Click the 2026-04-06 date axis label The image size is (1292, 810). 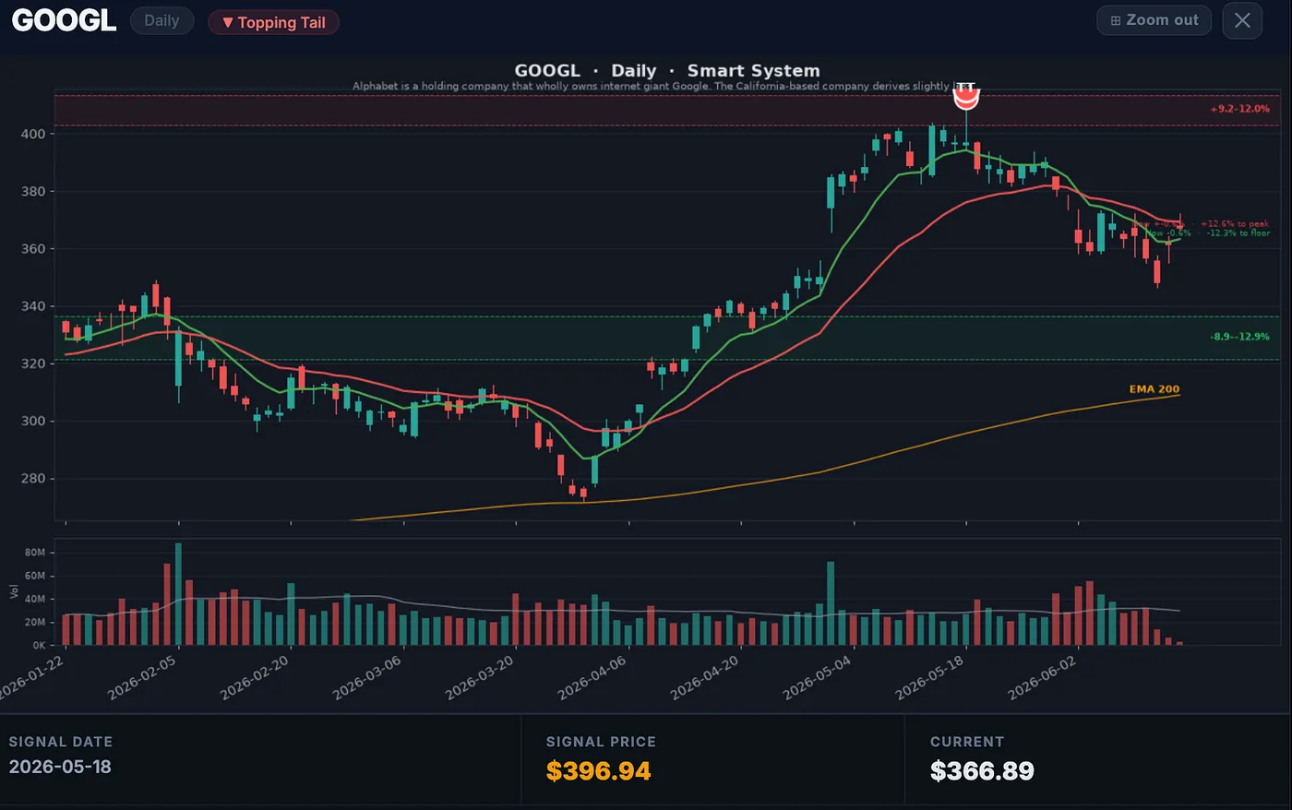click(592, 678)
